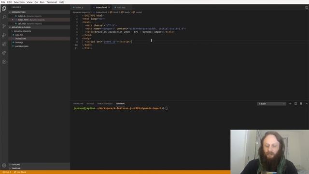The width and height of the screenshot is (309, 174).
Task: Click Live Share in the status bar
Action: 20,172
